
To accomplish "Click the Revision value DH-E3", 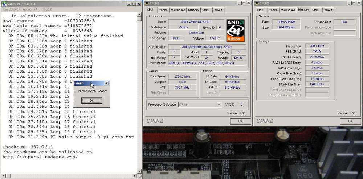I will (238, 58).
